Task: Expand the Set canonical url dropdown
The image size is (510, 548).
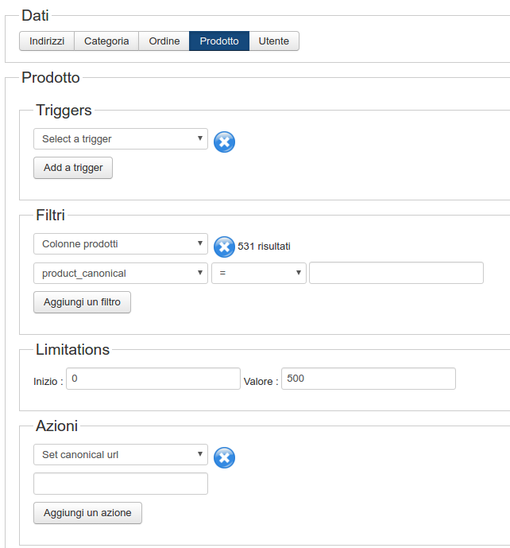Action: (x=121, y=455)
